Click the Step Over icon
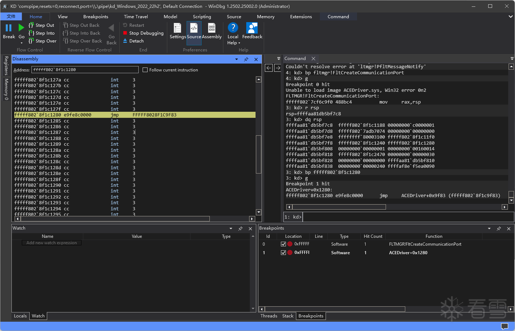 [x=31, y=41]
